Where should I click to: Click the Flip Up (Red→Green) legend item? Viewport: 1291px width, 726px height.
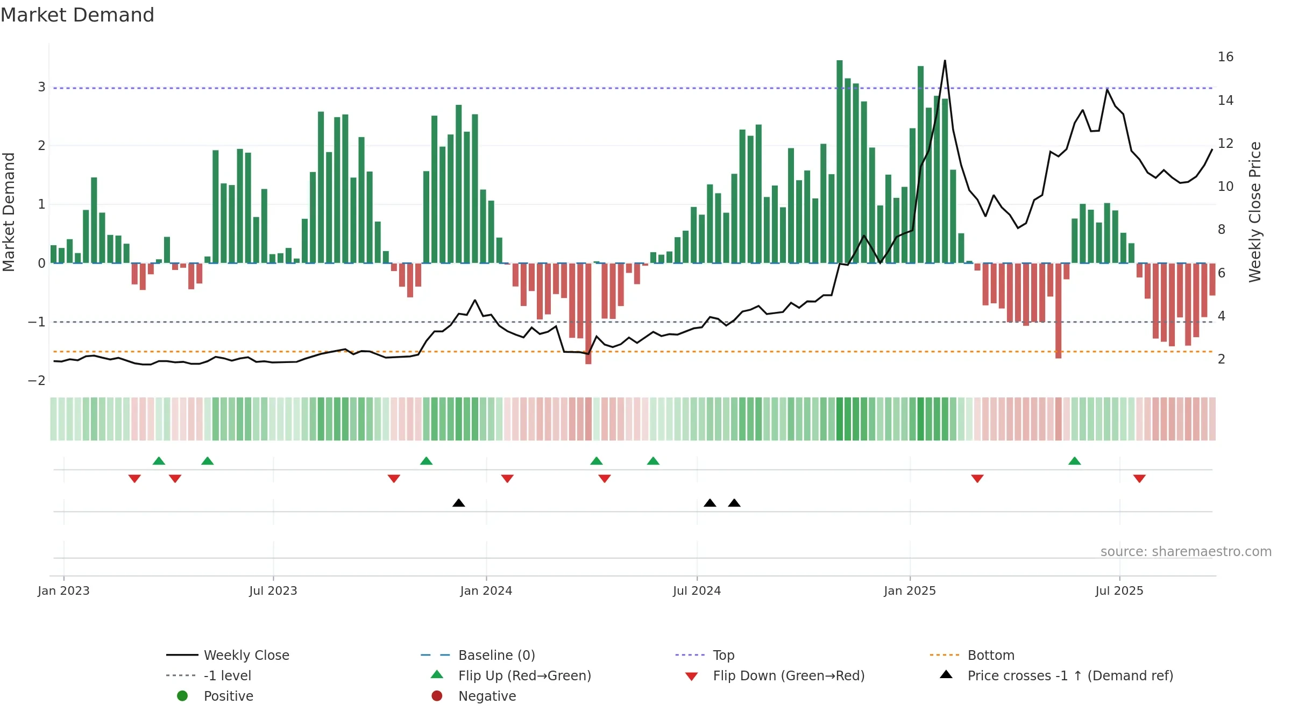[x=511, y=675]
